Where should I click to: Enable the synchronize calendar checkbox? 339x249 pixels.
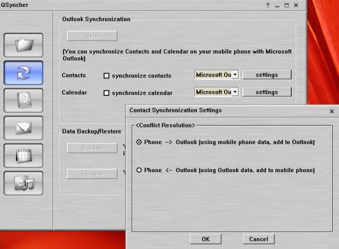click(106, 93)
